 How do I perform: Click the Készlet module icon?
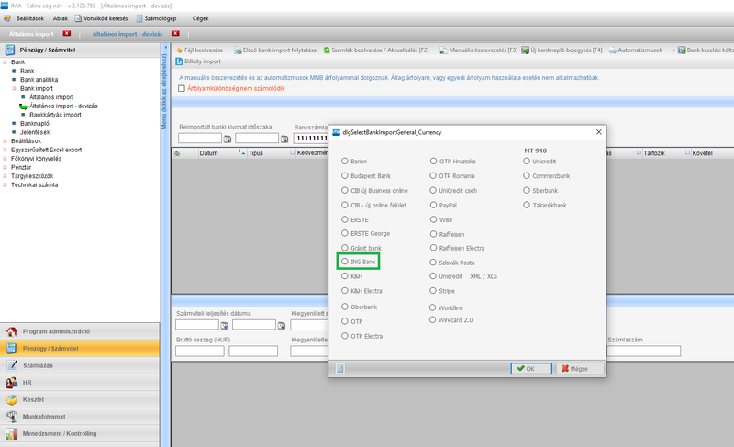point(11,399)
